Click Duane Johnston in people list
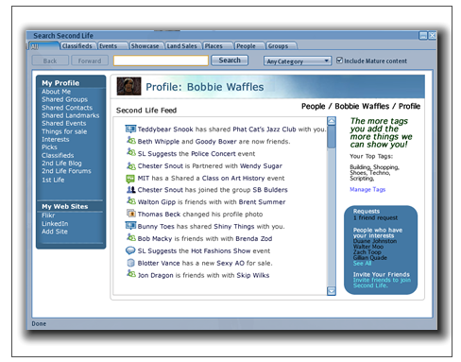Image resolution: width=461 pixels, height=362 pixels. coord(375,241)
